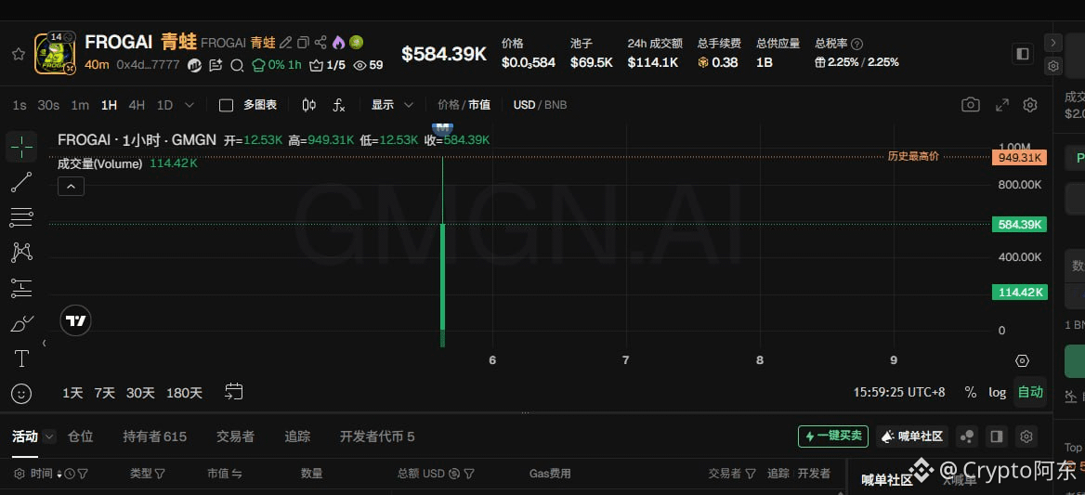Toggle log scale on chart
The height and width of the screenshot is (495, 1085).
pos(997,392)
